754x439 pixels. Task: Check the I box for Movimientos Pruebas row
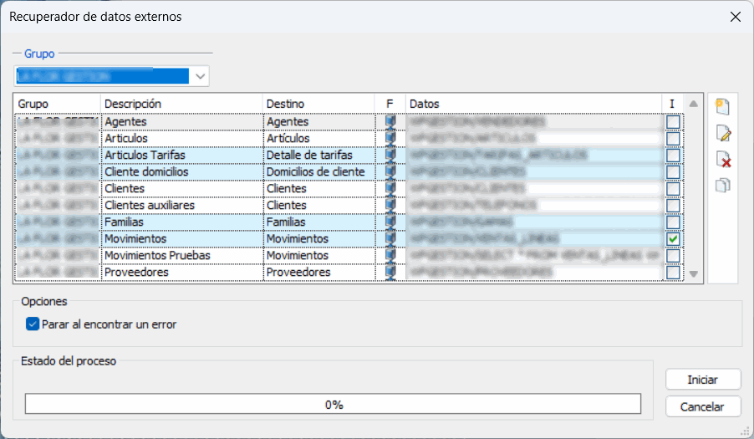coord(673,255)
